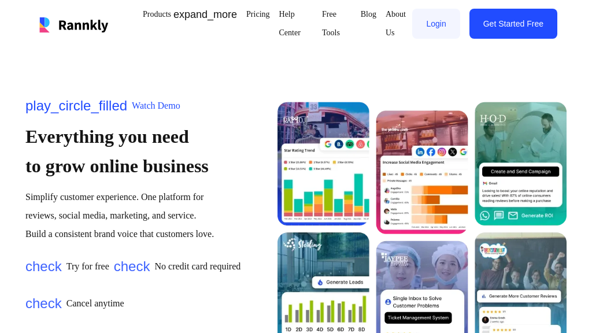Open the Star Rating Trend card image
The width and height of the screenshot is (592, 333).
point(323,164)
